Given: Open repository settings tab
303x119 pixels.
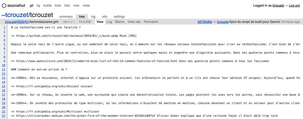Looking at the screenshot, I should click(x=119, y=17).
